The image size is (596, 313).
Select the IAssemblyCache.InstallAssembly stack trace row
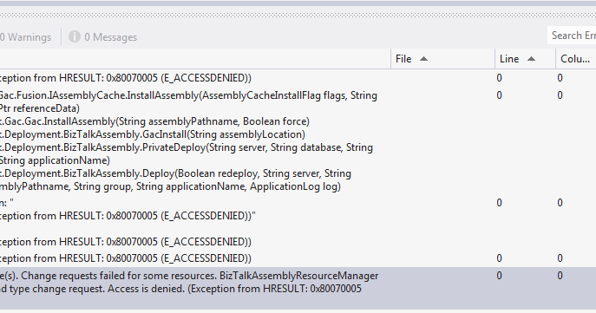(x=298, y=140)
